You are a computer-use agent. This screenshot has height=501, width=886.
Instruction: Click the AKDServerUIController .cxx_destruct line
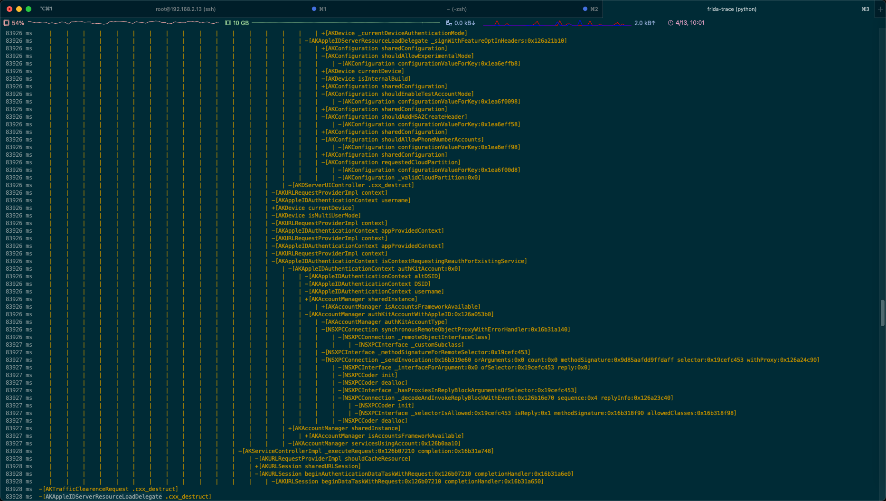351,185
